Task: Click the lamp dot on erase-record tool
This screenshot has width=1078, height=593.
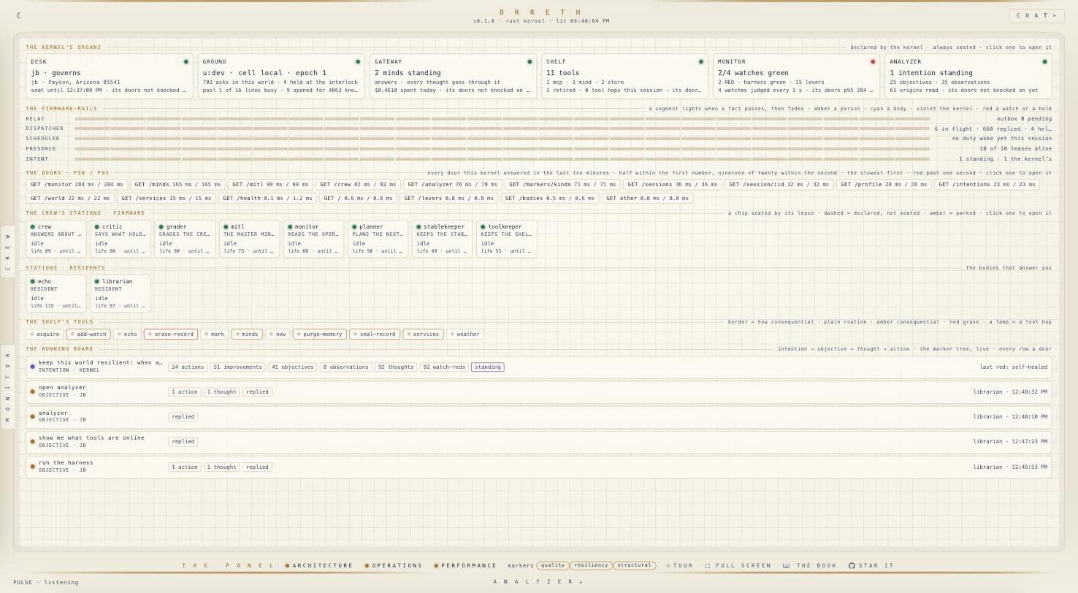Action: (150, 334)
